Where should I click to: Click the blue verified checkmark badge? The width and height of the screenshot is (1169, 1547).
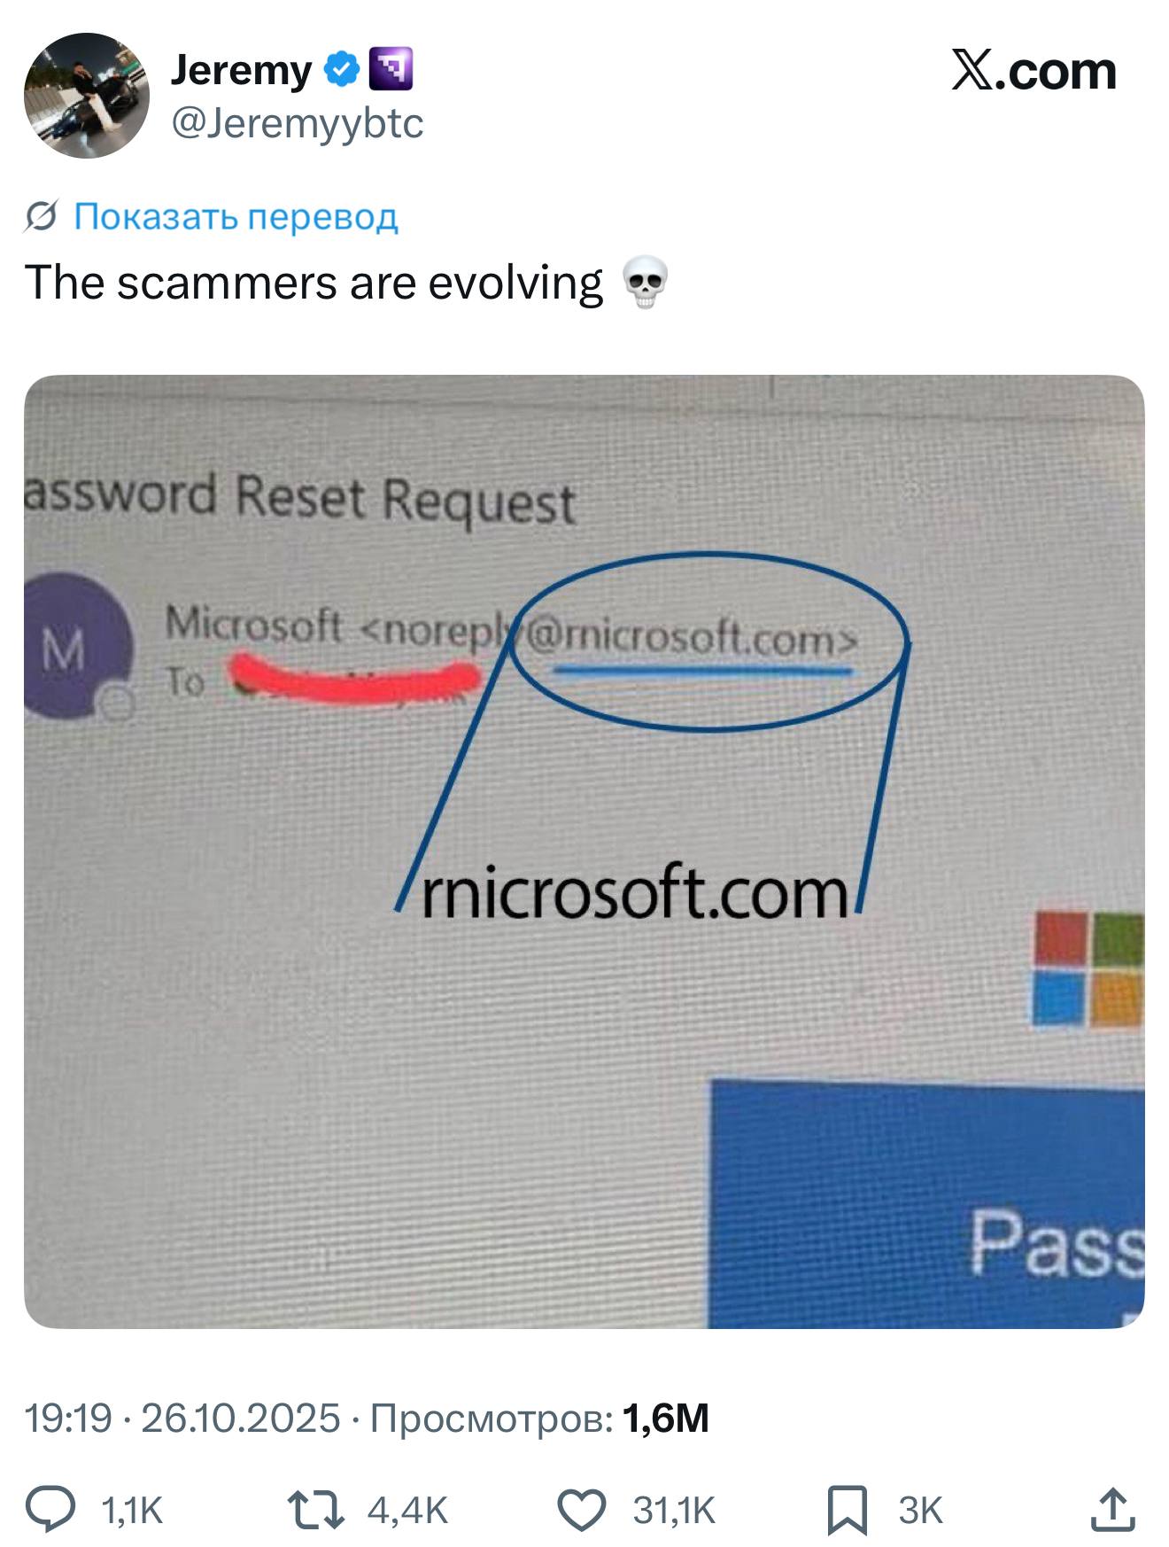pos(340,69)
